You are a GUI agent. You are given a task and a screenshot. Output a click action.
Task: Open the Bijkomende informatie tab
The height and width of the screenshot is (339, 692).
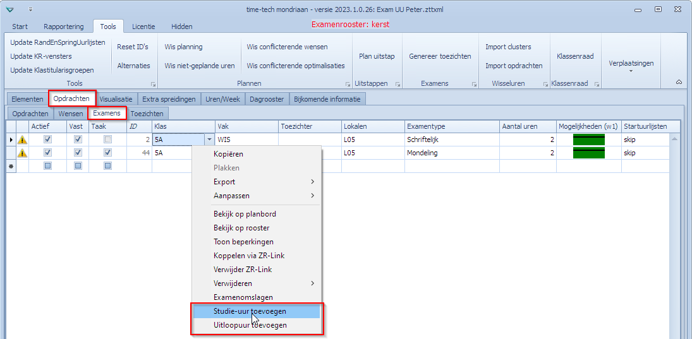327,99
